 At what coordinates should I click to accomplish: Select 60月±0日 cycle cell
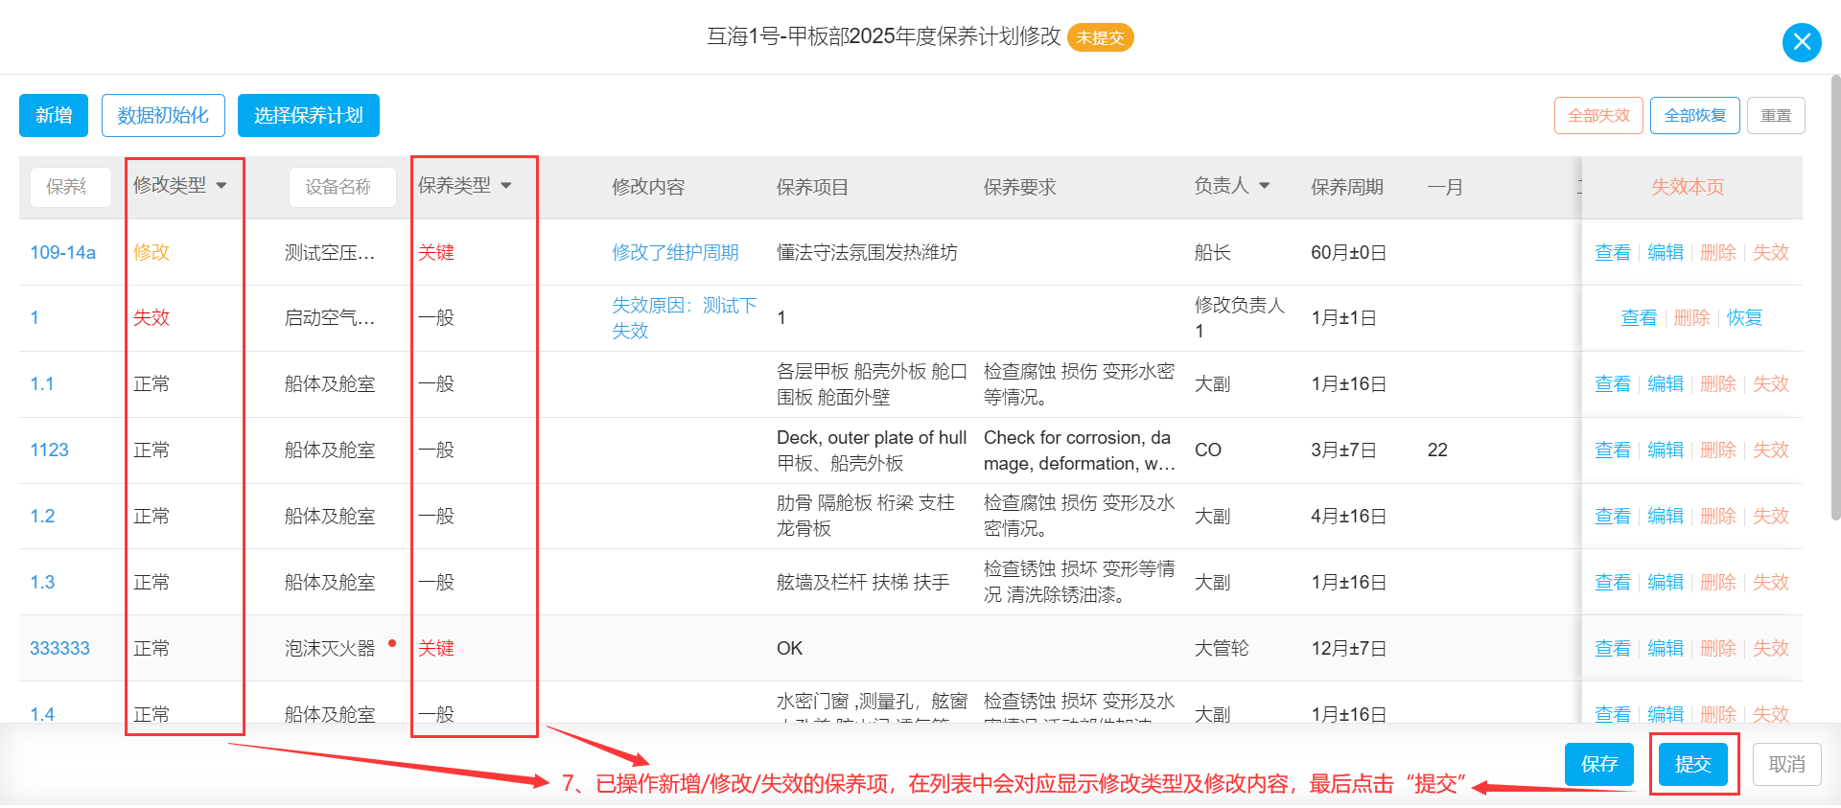click(1349, 252)
